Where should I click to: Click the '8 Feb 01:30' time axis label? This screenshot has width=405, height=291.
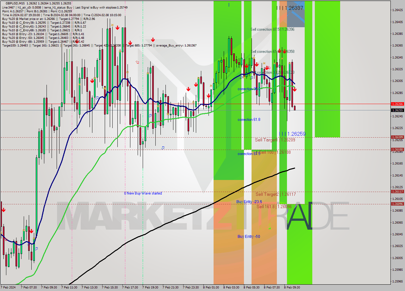coord(211,288)
